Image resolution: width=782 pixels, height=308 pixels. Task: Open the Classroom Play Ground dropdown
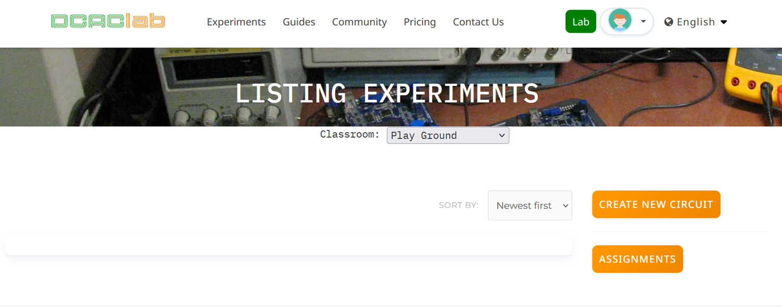[x=448, y=135]
